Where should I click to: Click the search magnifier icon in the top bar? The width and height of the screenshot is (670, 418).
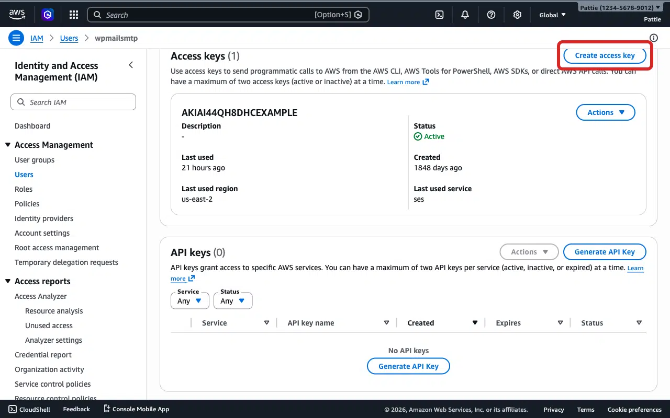tap(97, 15)
